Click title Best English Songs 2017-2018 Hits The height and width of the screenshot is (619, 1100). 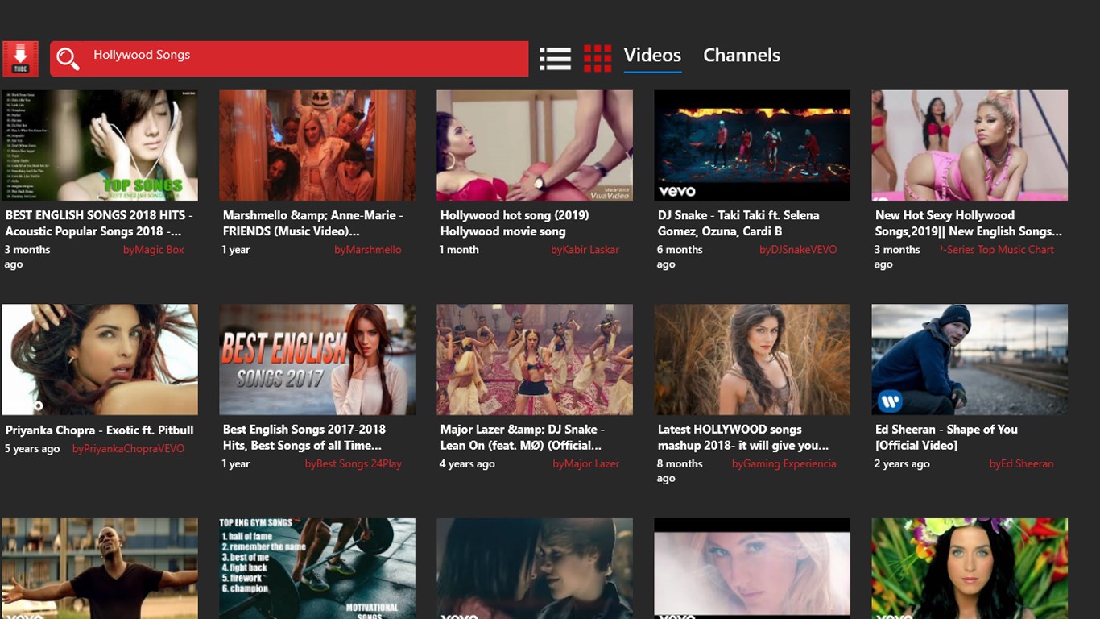tap(304, 438)
